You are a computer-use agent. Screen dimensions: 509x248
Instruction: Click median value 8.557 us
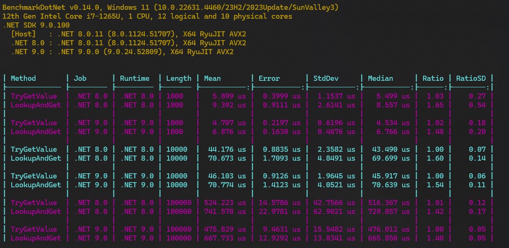pos(393,105)
